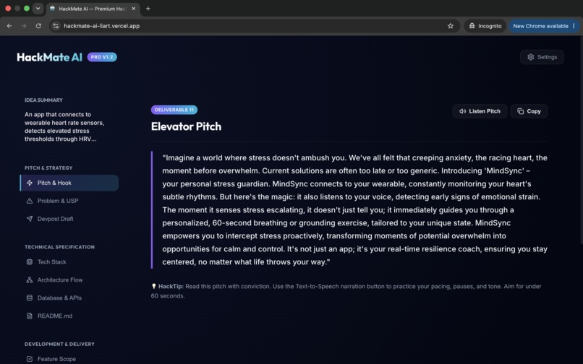The image size is (583, 364).
Task: Click the Incognito indicator
Action: click(485, 26)
